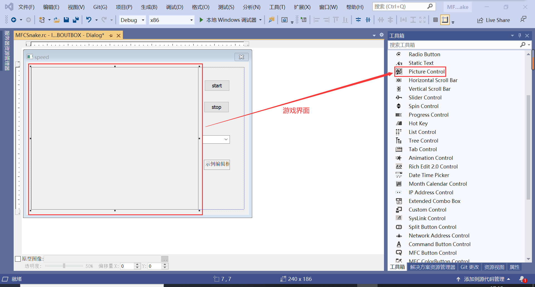This screenshot has width=535, height=287.
Task: Expand the New Project dropdown arrow
Action: point(49,20)
